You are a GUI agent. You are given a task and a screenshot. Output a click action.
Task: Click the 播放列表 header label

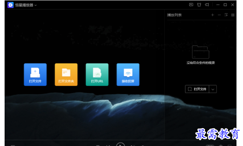pos(174,15)
